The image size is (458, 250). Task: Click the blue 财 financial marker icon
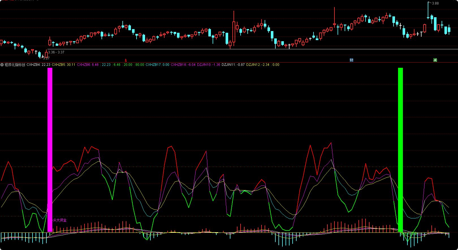click(x=351, y=60)
